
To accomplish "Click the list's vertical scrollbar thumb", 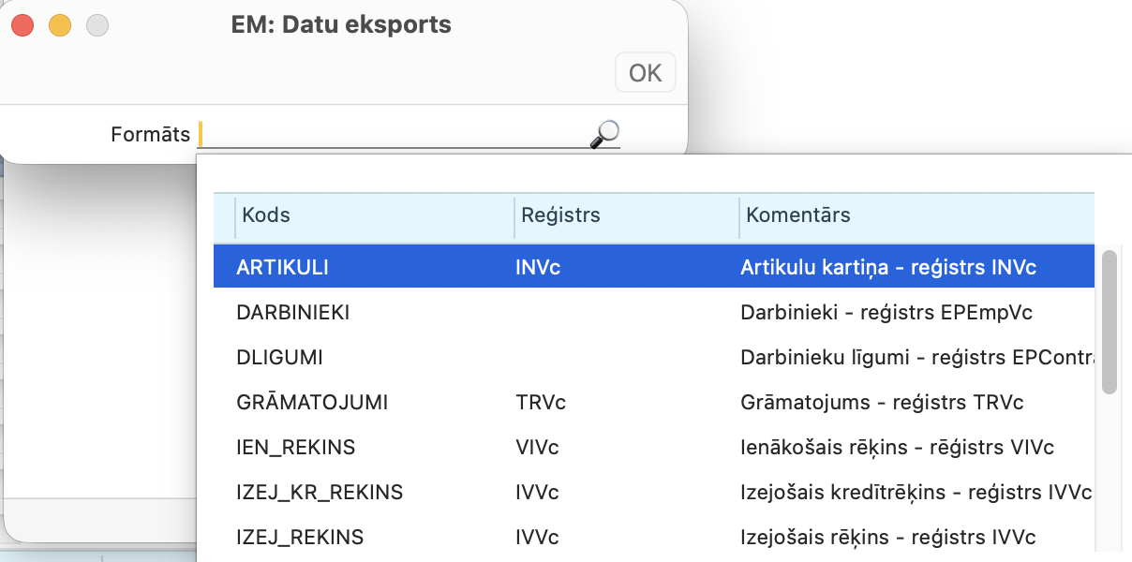I will pos(1110,320).
